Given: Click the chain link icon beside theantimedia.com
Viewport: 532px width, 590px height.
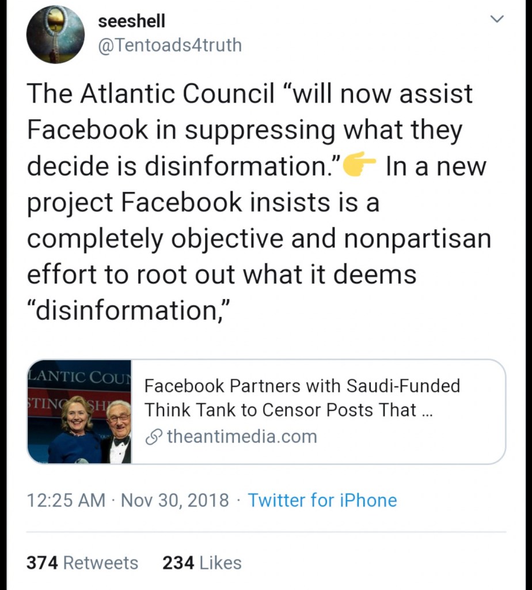Looking at the screenshot, I should (154, 436).
